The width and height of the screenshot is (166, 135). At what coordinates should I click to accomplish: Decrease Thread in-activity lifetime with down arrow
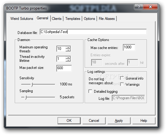pyautogui.click(x=68, y=60)
